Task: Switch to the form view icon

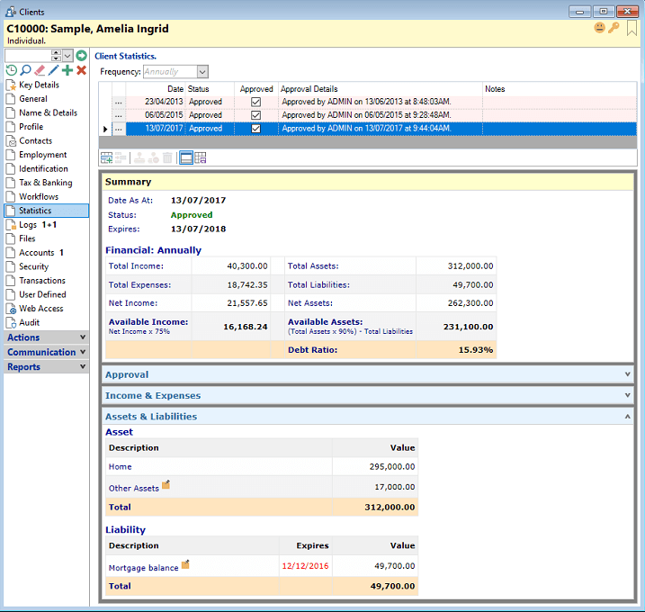Action: (186, 157)
